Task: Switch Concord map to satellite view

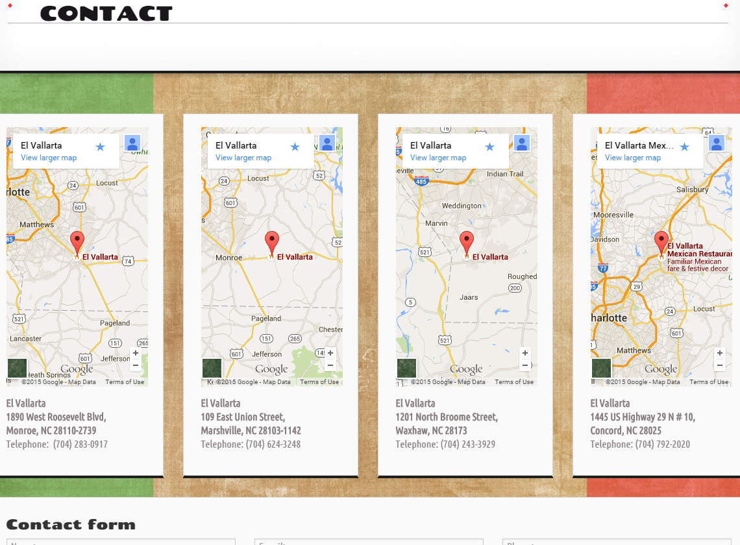Action: click(x=601, y=368)
